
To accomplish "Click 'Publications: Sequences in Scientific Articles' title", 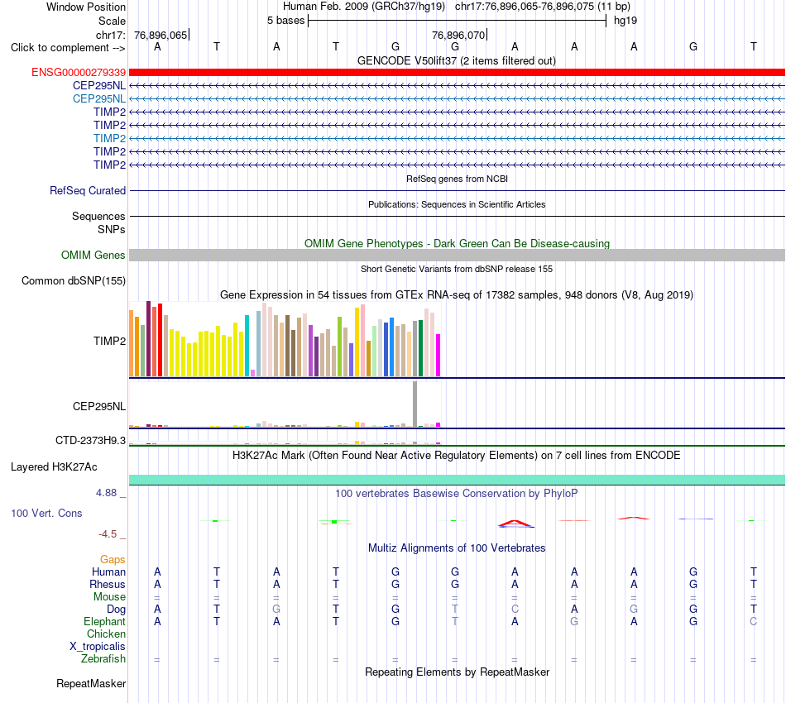I will click(x=457, y=204).
